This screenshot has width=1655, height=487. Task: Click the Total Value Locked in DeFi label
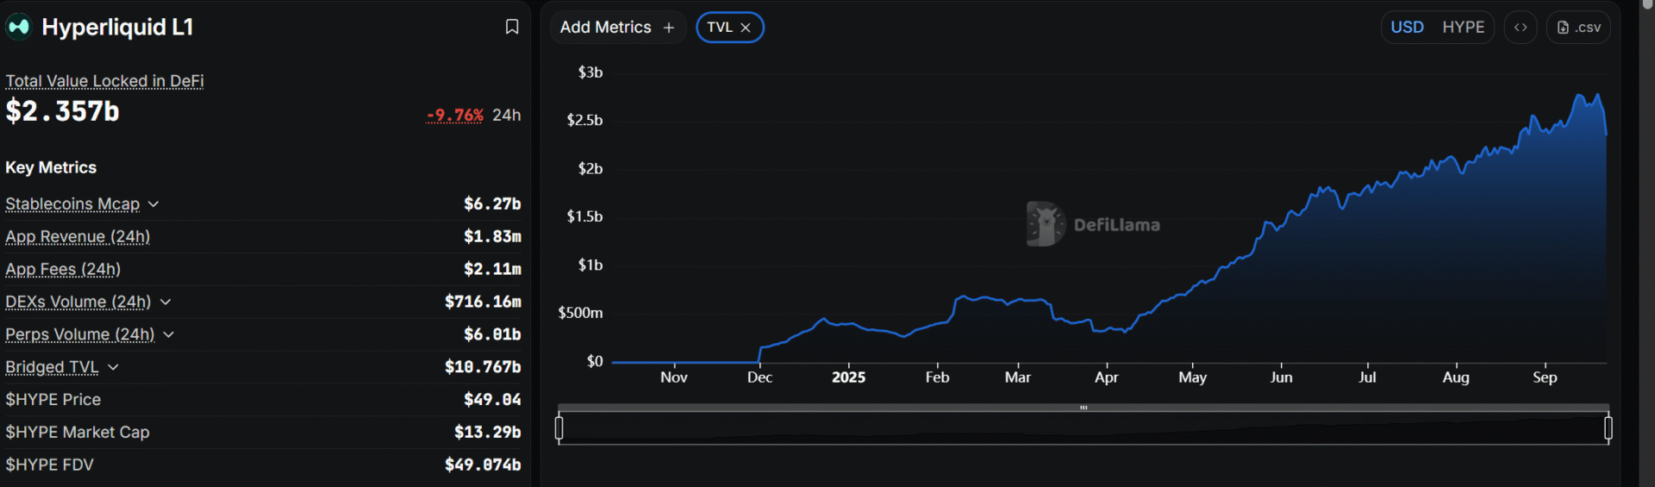pos(104,81)
